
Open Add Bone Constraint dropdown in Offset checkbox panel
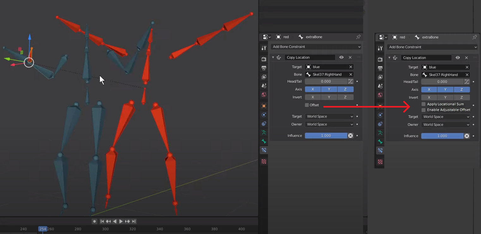(316, 47)
